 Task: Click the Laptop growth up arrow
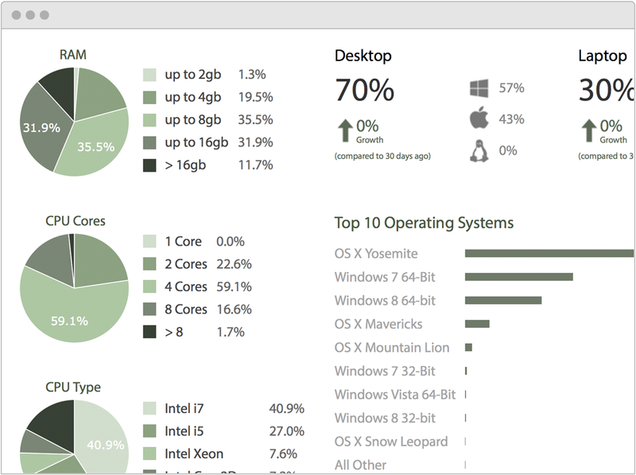pyautogui.click(x=589, y=130)
